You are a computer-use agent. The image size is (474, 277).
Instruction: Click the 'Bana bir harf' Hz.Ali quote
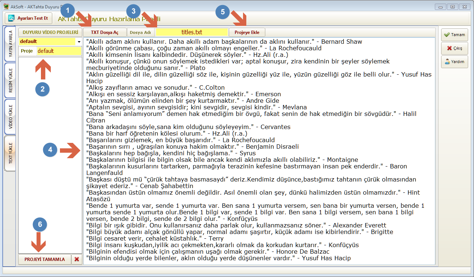click(x=166, y=133)
